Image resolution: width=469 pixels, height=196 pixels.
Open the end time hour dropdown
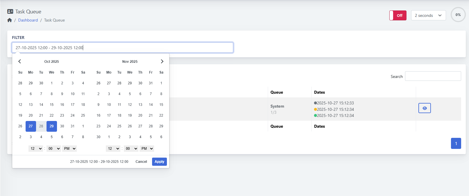(113, 149)
